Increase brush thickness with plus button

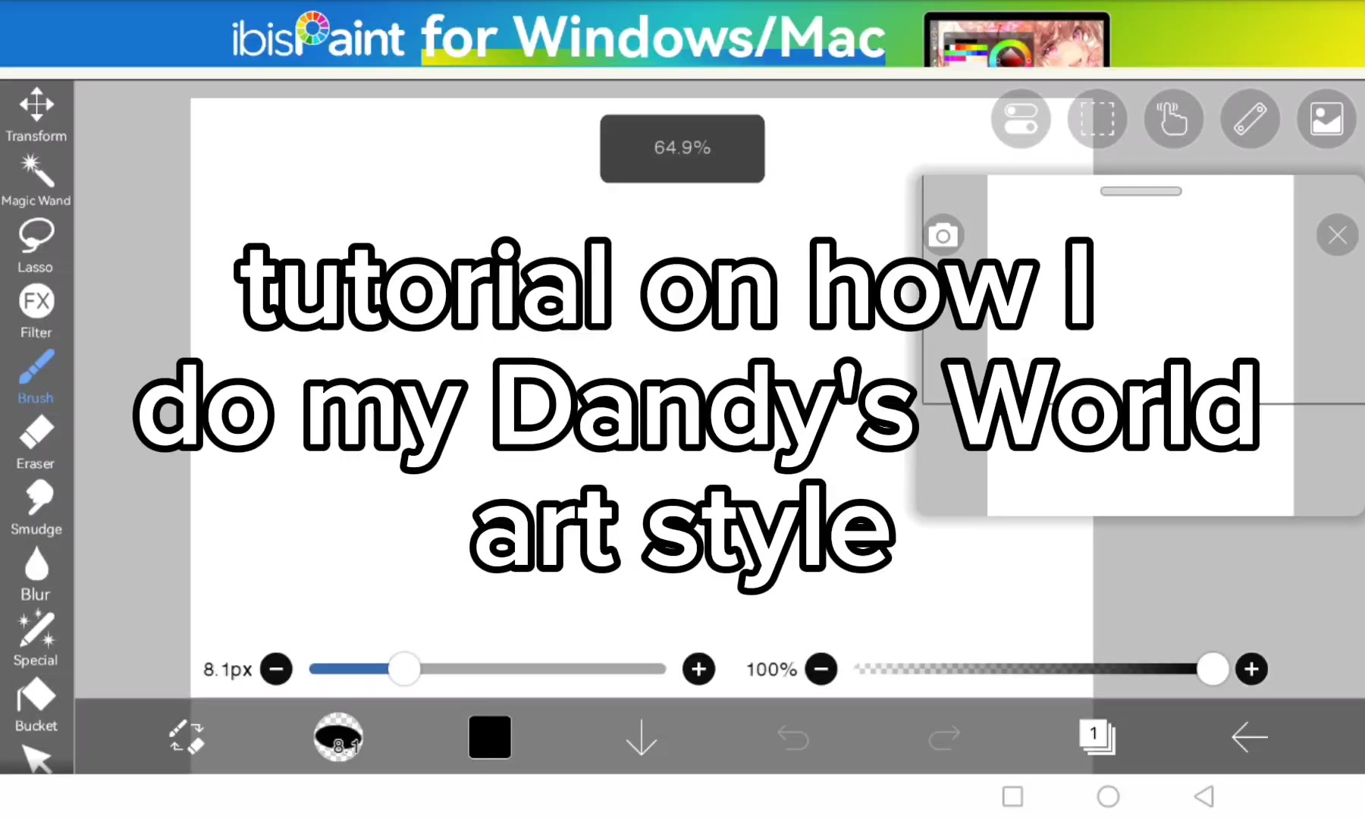(698, 669)
